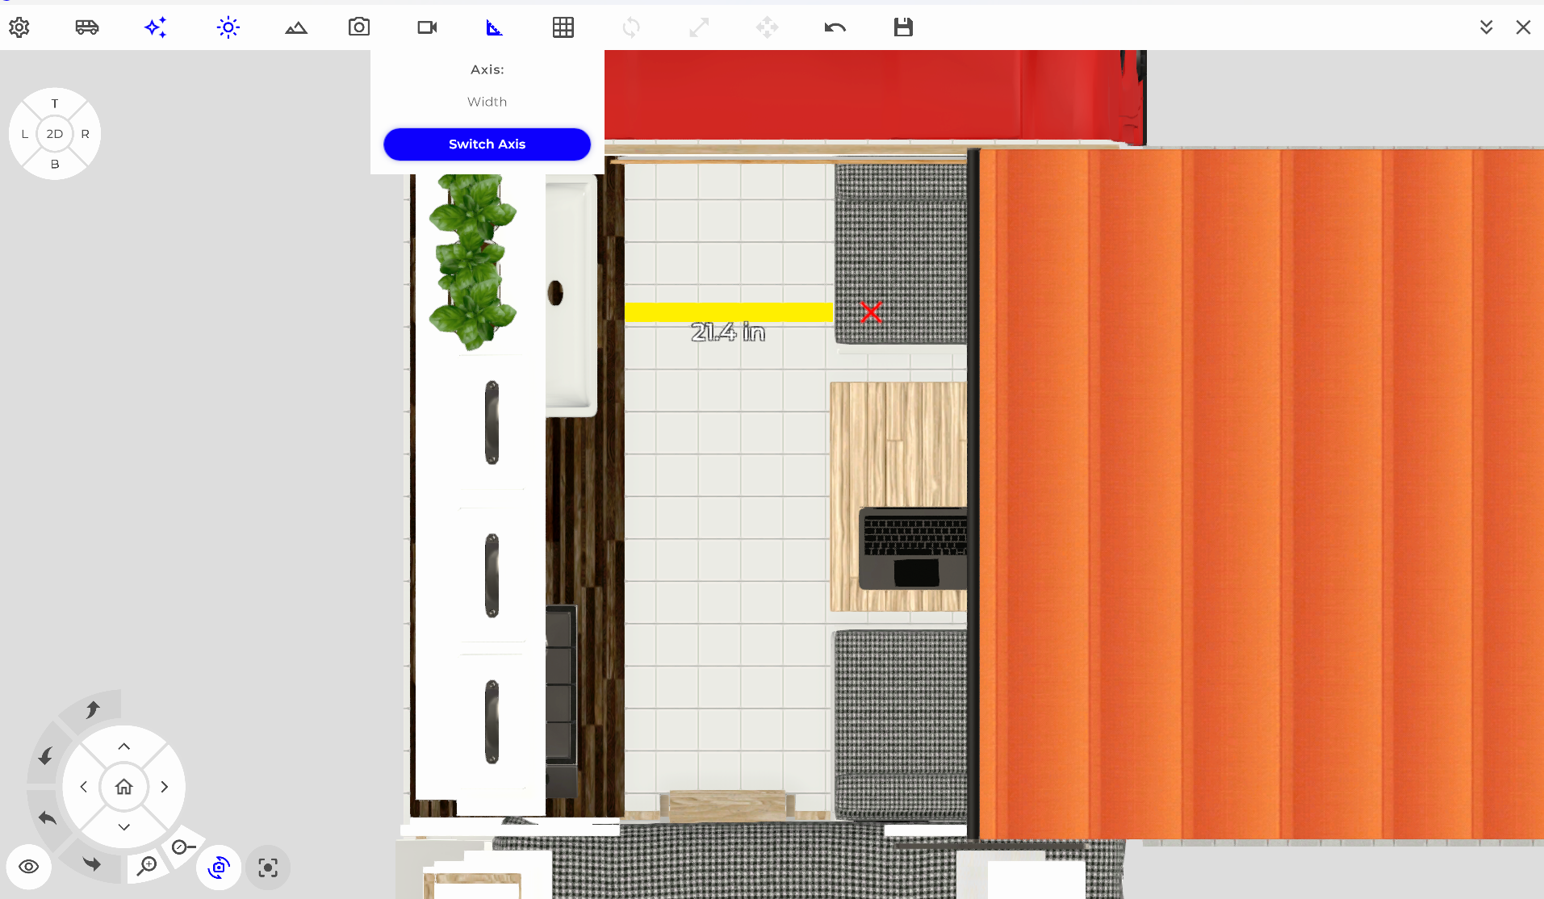Save with the floppy disk icon
The image size is (1544, 899).
903,27
